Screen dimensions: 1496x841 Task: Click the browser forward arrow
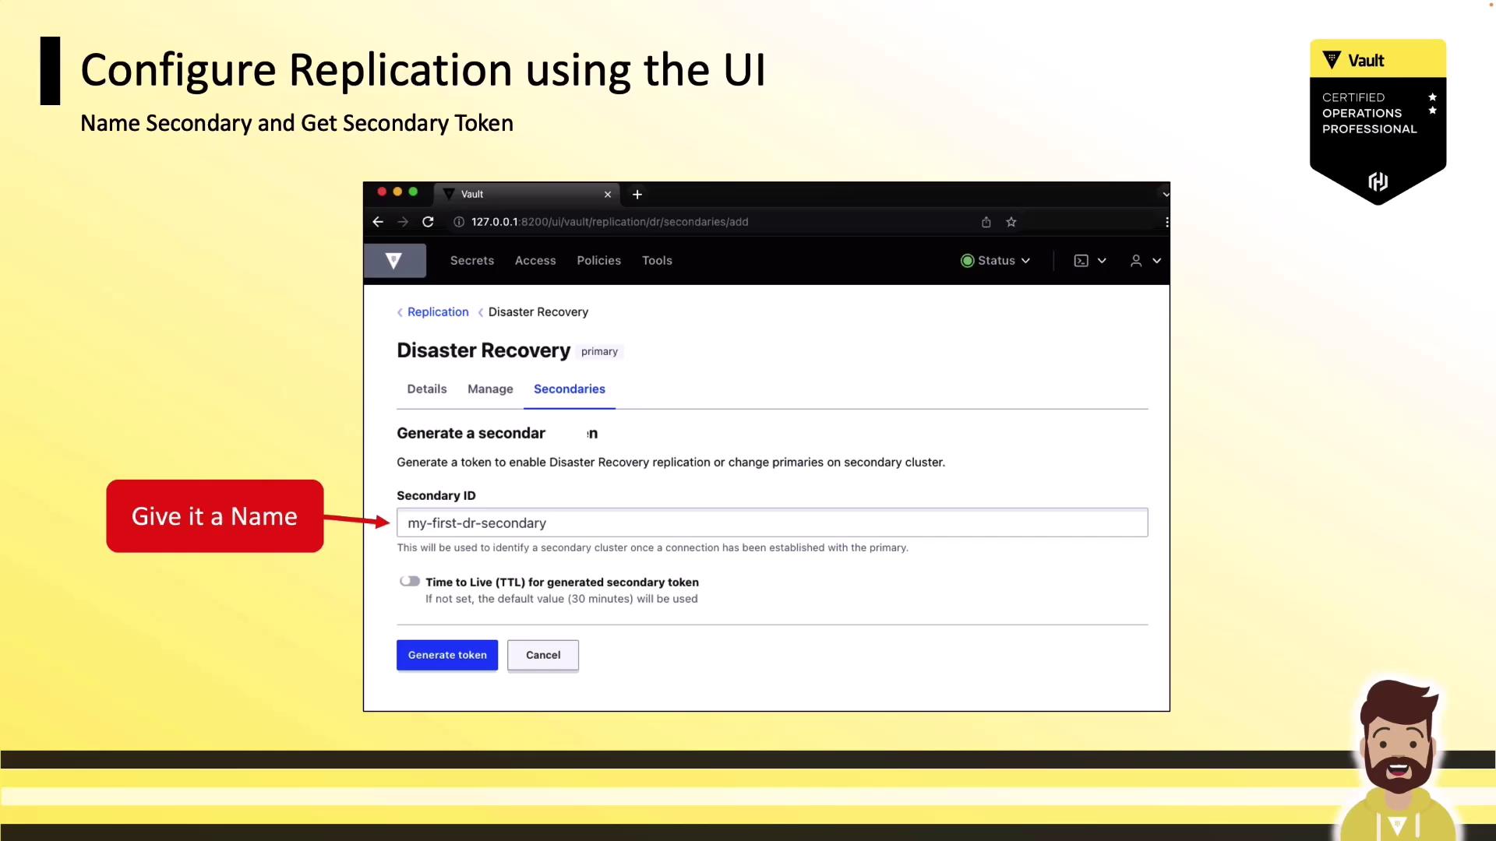[403, 222]
